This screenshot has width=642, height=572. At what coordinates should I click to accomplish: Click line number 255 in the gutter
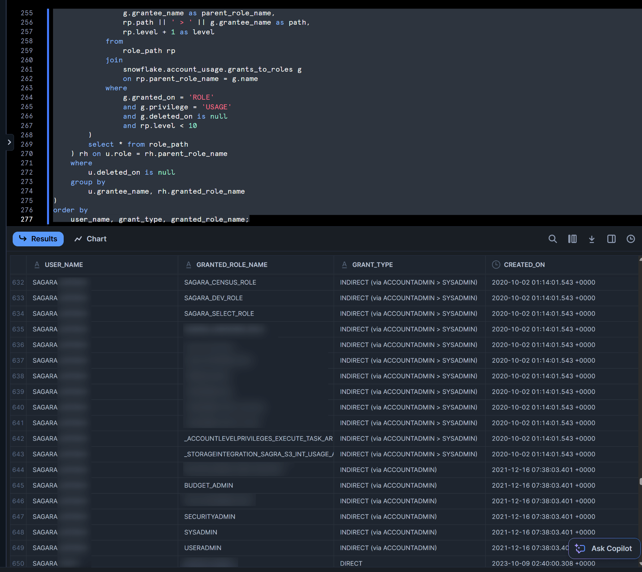point(27,13)
